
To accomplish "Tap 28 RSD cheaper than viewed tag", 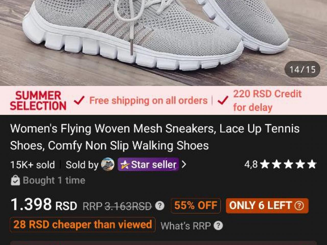I will (x=83, y=225).
